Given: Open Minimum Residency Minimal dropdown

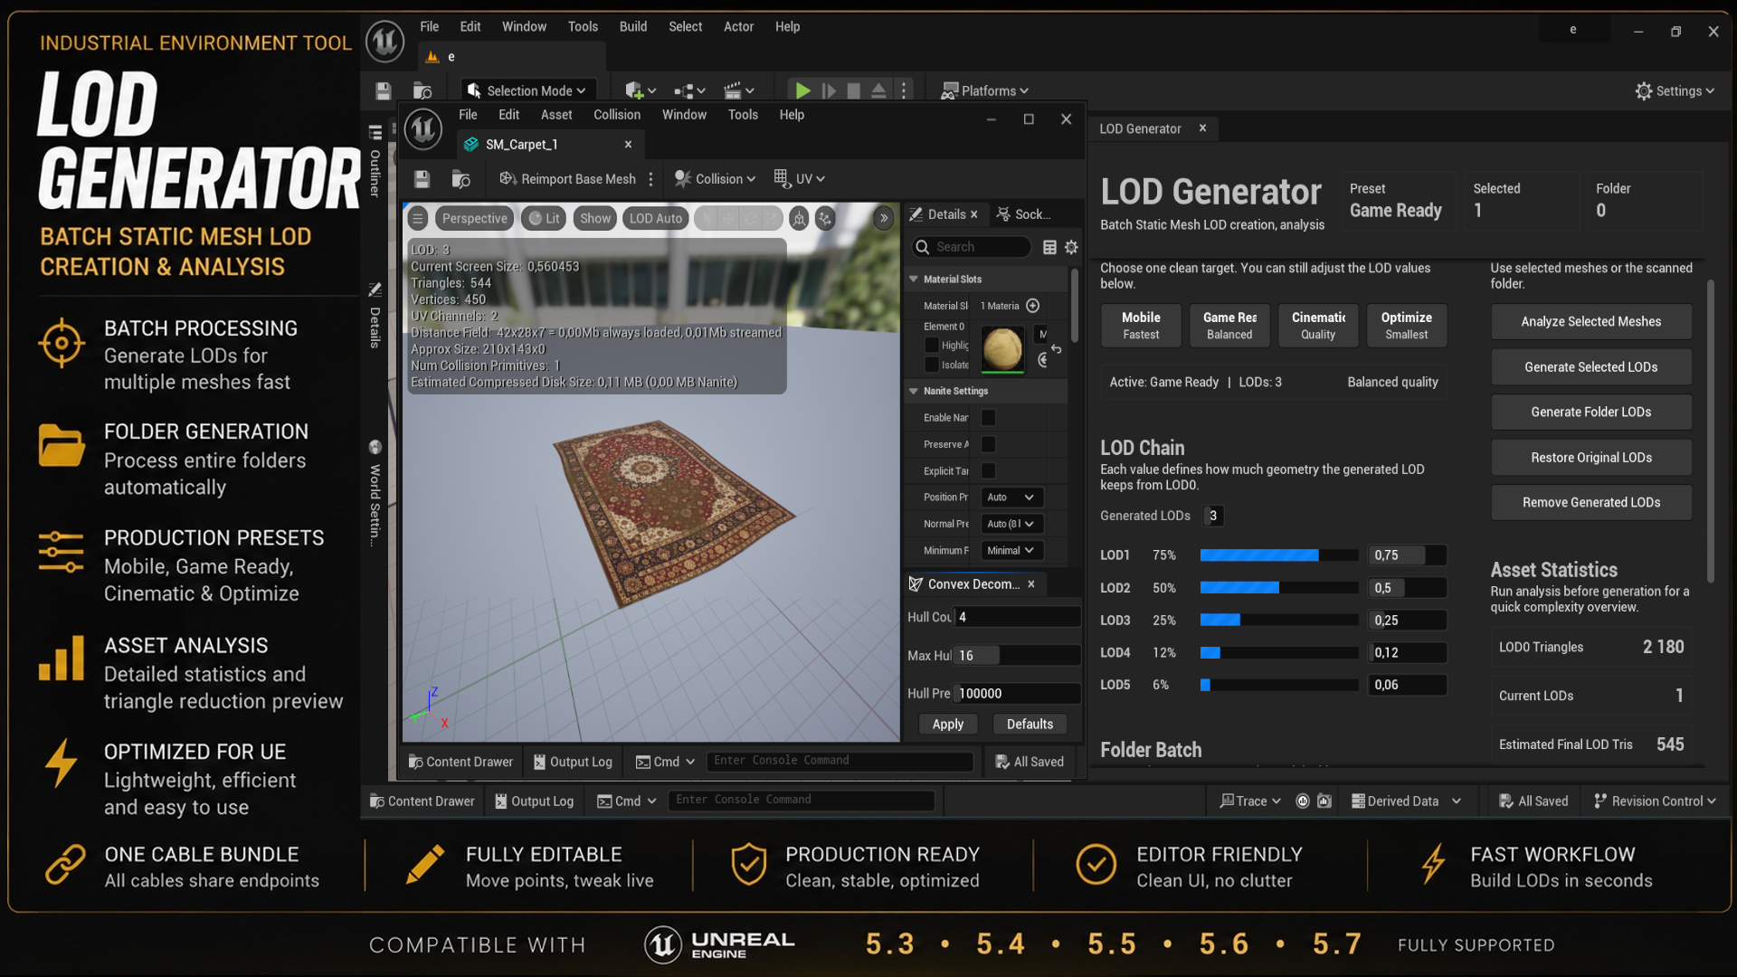Looking at the screenshot, I should click(x=1011, y=551).
